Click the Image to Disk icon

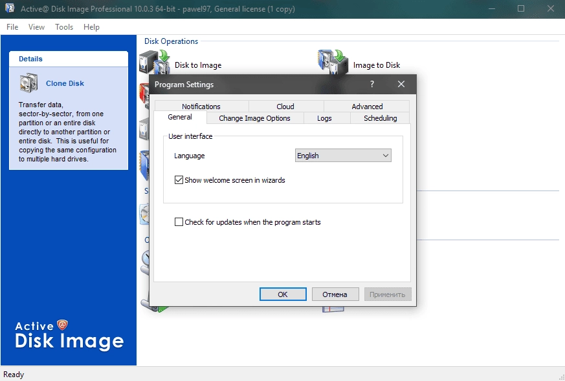click(x=333, y=62)
